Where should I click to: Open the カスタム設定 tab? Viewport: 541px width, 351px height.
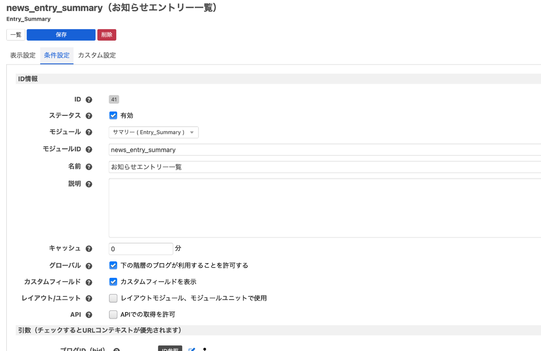point(96,55)
